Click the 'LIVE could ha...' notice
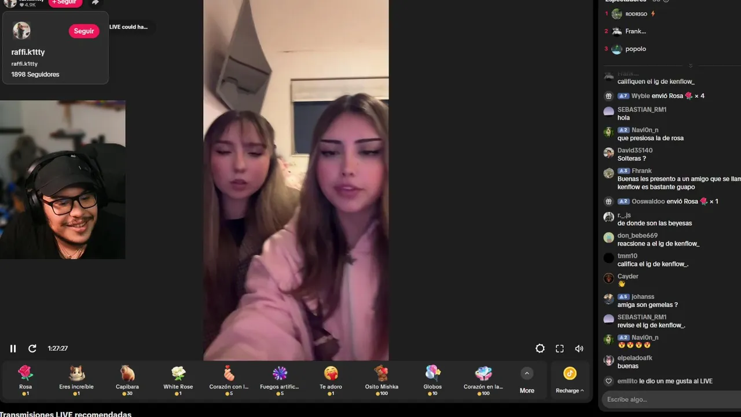Viewport: 741px width, 417px height. pos(129,27)
